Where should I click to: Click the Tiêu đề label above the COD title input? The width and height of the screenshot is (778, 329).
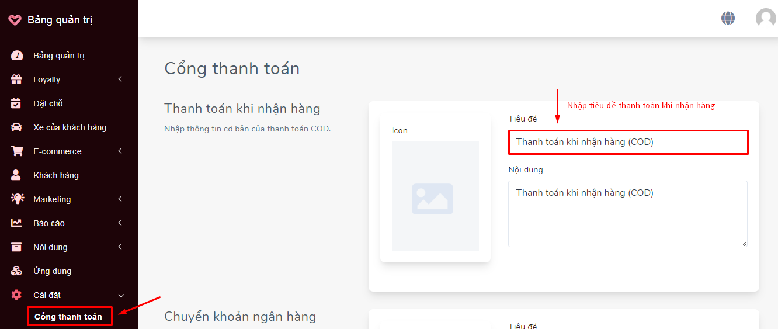tap(523, 119)
